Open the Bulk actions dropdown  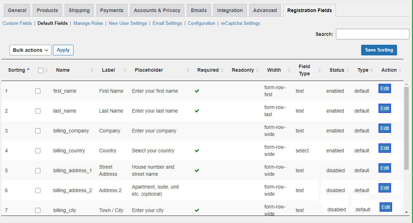tap(31, 50)
